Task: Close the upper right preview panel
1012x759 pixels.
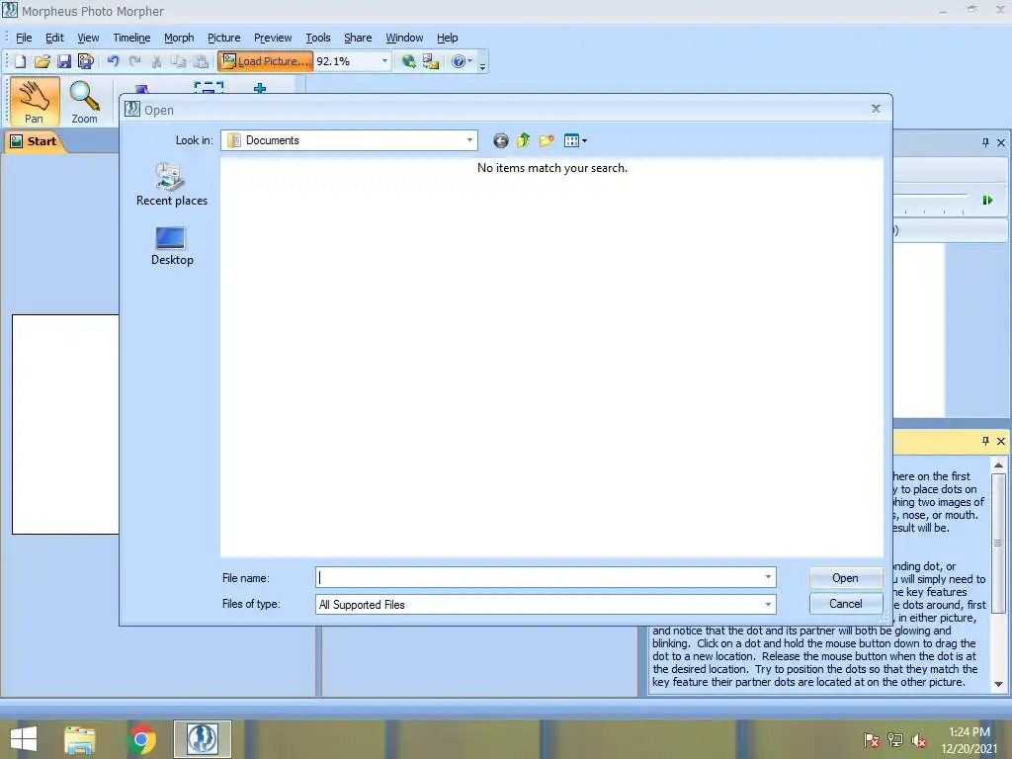Action: pos(1001,142)
